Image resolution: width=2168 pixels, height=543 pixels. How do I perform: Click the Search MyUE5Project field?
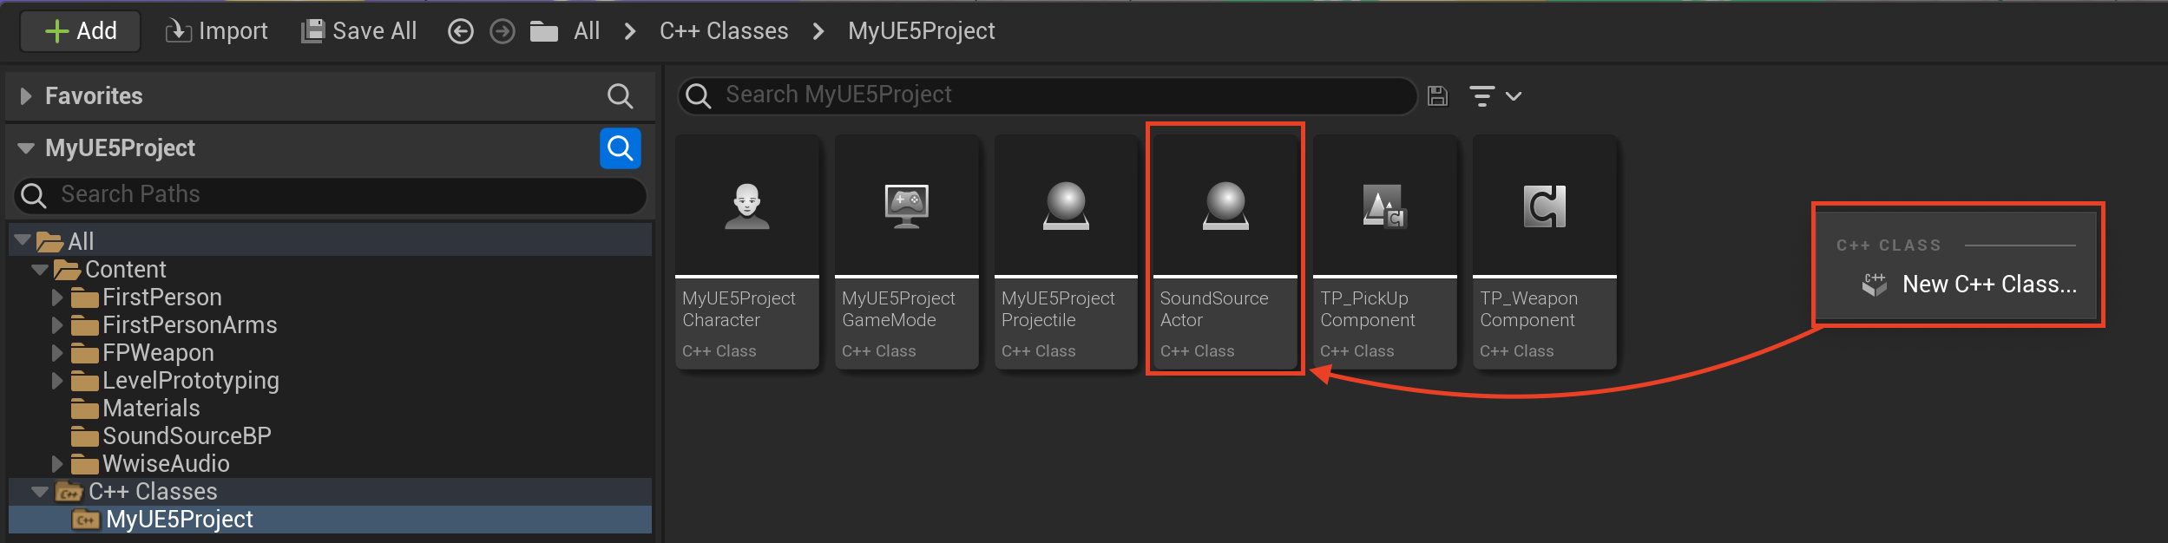coord(1048,95)
